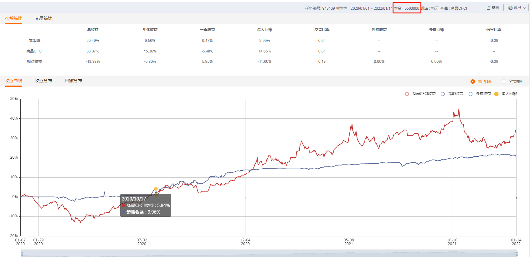Click the 最大回撤 column header
The height and width of the screenshot is (257, 530).
point(265,30)
